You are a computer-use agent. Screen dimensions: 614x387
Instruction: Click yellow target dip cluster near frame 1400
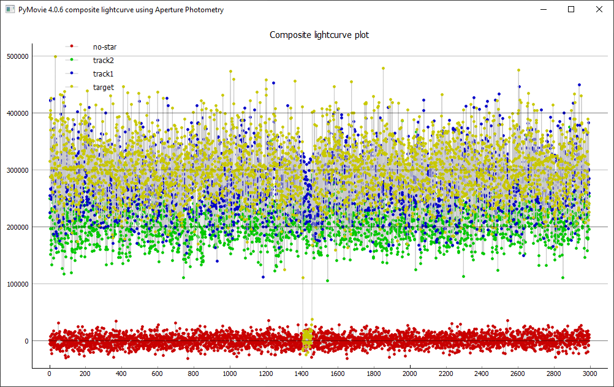point(308,337)
